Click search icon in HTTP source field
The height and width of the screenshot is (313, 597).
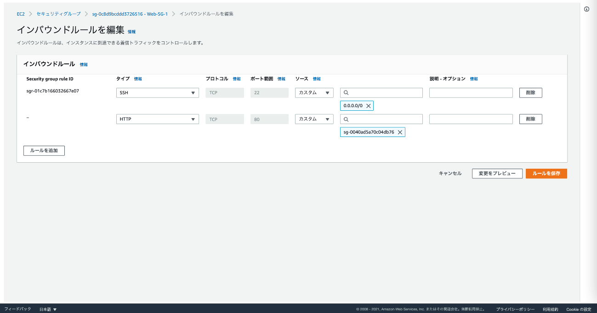tap(347, 119)
